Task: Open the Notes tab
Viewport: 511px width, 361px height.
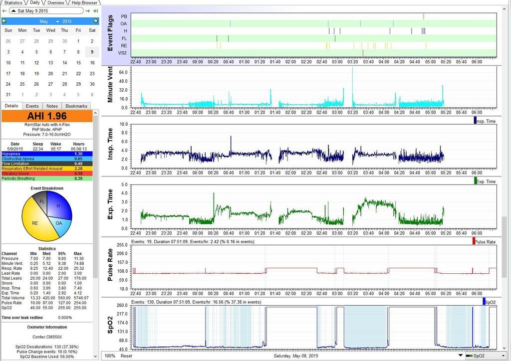Action: (52, 106)
